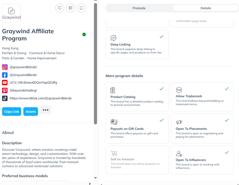This screenshot has width=239, height=185.
Task: Click the Allow Trademark checkmark
Action: [227, 89]
